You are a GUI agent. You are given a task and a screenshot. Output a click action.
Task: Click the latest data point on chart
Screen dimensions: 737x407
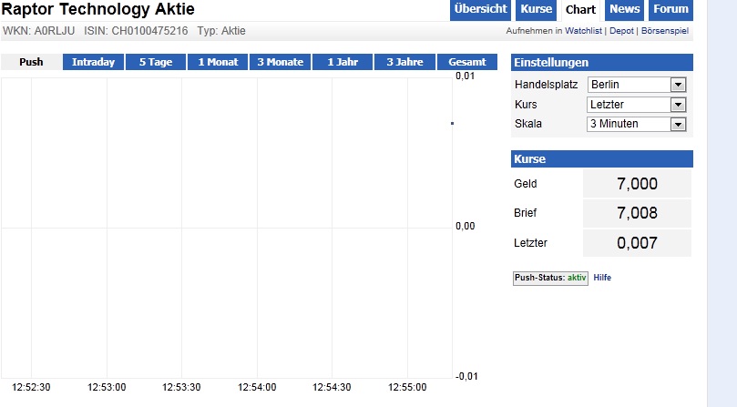(452, 123)
